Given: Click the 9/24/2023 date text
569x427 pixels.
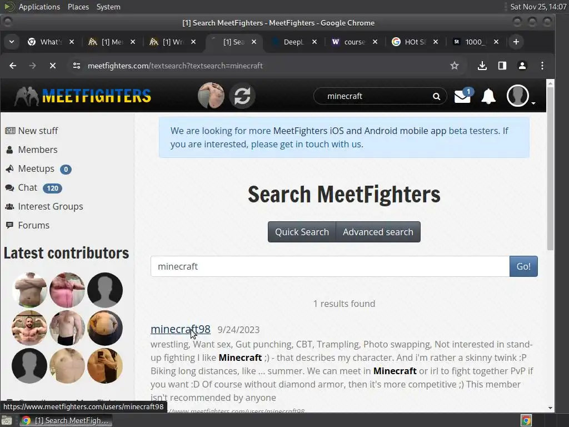Looking at the screenshot, I should [x=238, y=330].
